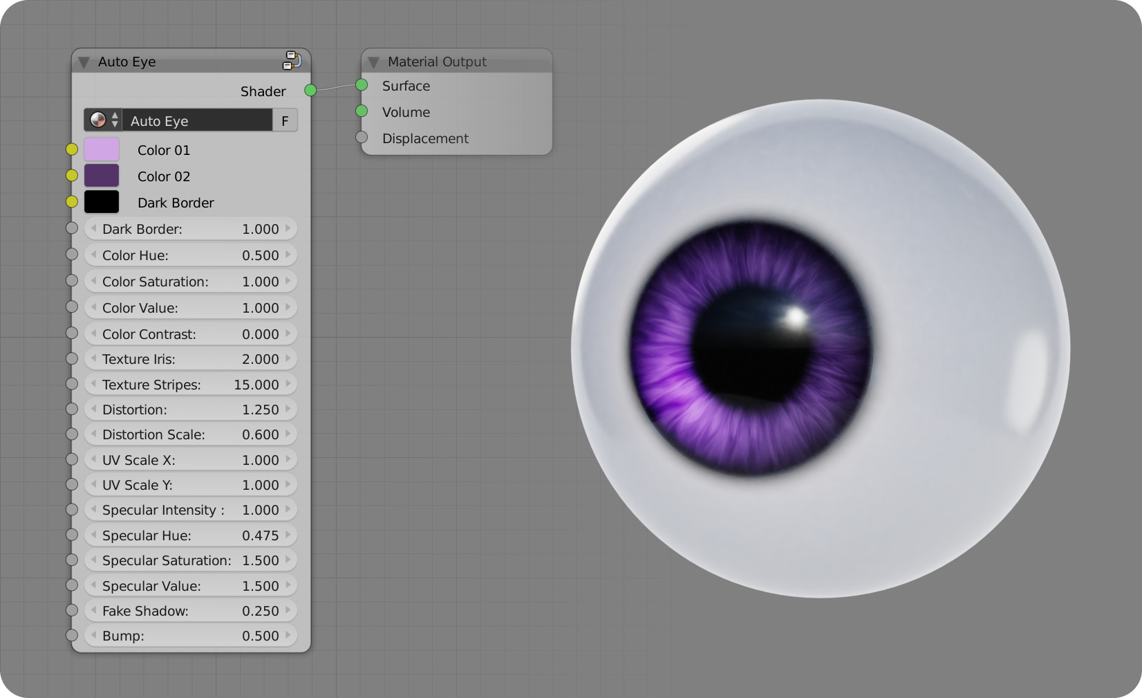Click the Bump value slider

pyautogui.click(x=190, y=635)
